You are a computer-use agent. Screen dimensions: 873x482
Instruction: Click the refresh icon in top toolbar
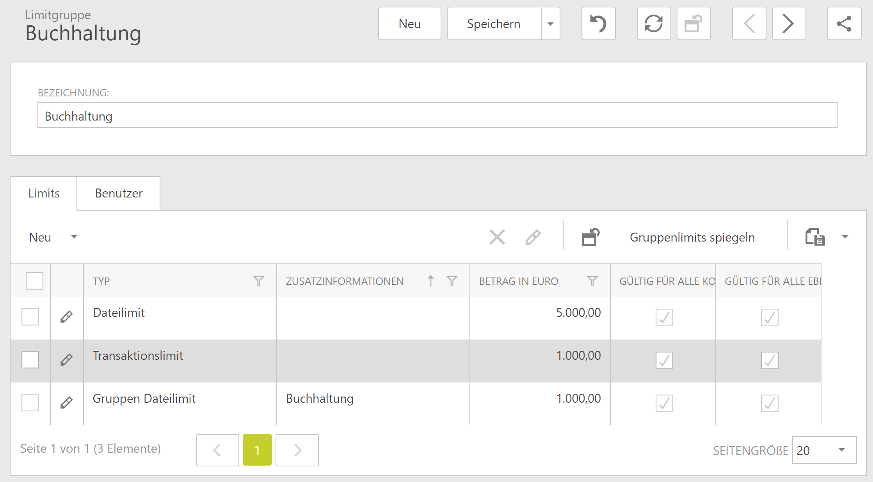pos(654,24)
